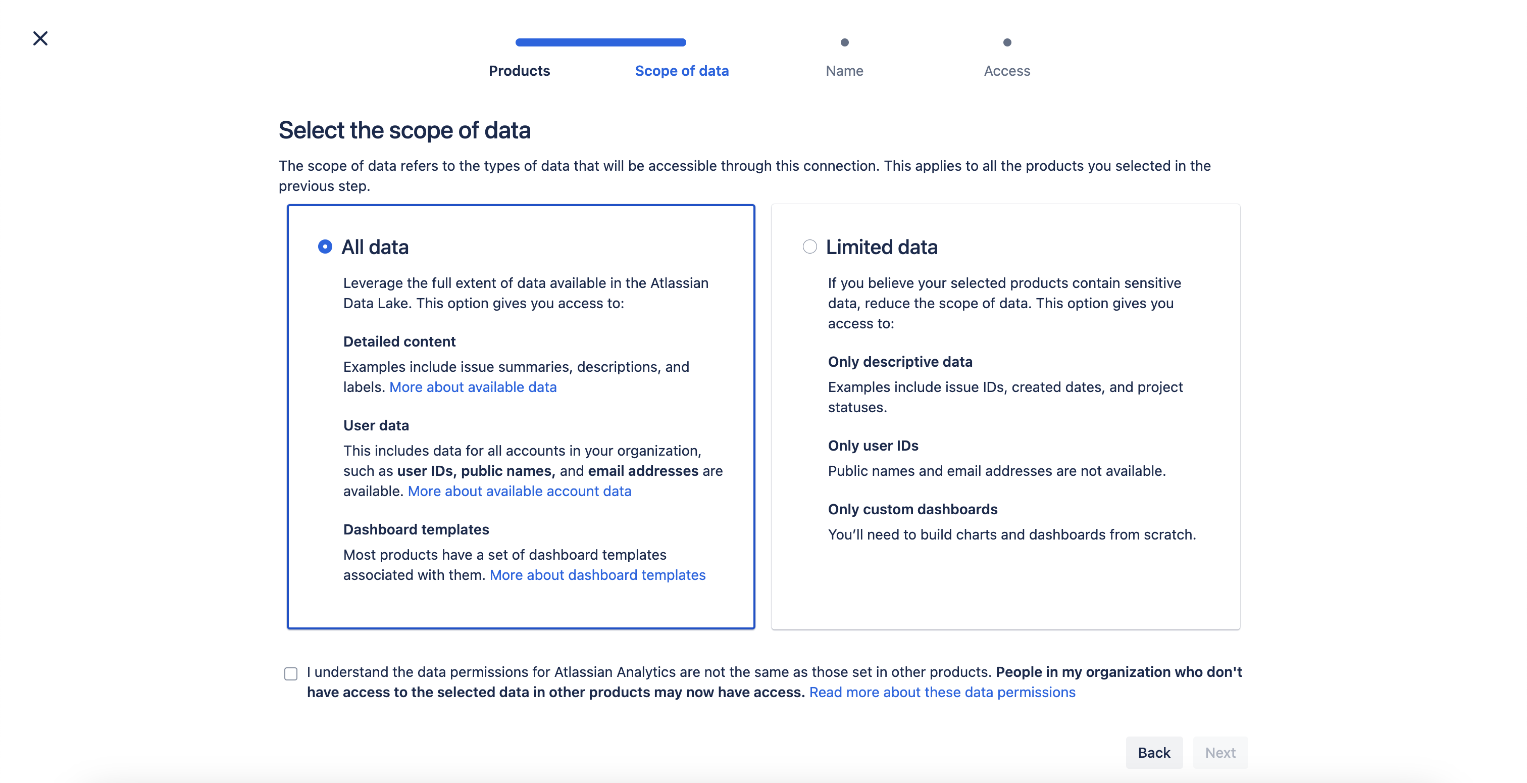Jump to the Name step label
Screen dimensions: 1527x783
[844, 71]
